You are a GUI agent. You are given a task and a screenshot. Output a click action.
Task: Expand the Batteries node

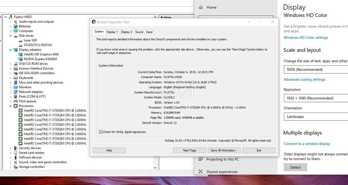pyautogui.click(x=10, y=26)
